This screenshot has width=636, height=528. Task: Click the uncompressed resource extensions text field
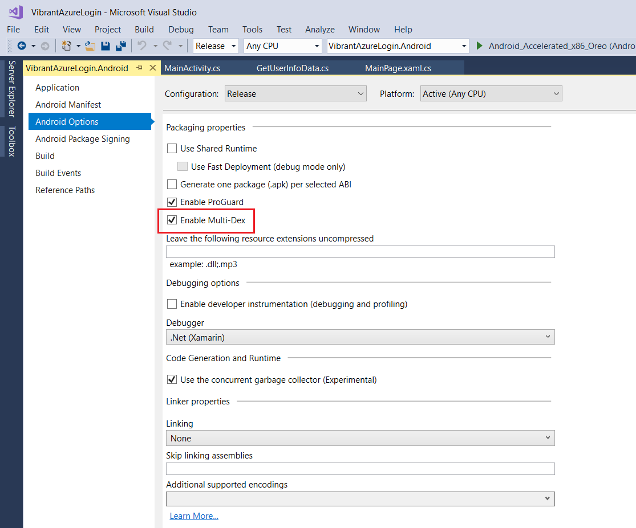click(360, 251)
